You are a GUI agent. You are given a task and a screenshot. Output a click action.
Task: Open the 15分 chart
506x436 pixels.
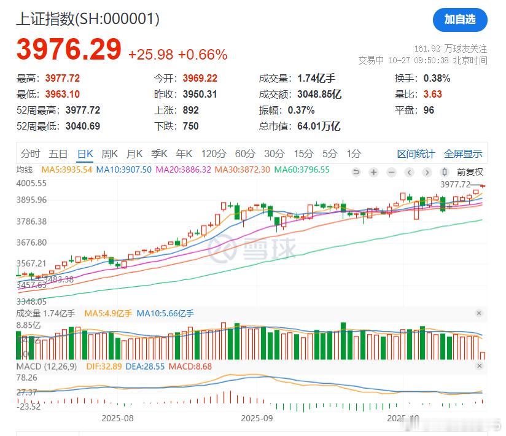pyautogui.click(x=304, y=154)
